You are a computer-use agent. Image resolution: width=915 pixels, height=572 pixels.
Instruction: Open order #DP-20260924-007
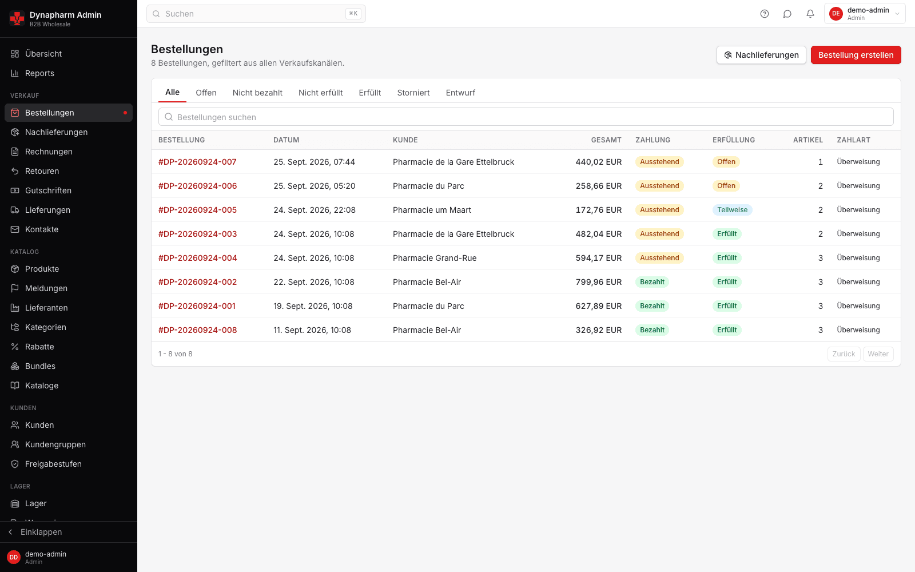pyautogui.click(x=197, y=162)
